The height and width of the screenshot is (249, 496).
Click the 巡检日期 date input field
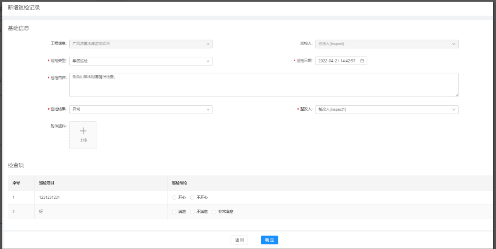(x=337, y=61)
